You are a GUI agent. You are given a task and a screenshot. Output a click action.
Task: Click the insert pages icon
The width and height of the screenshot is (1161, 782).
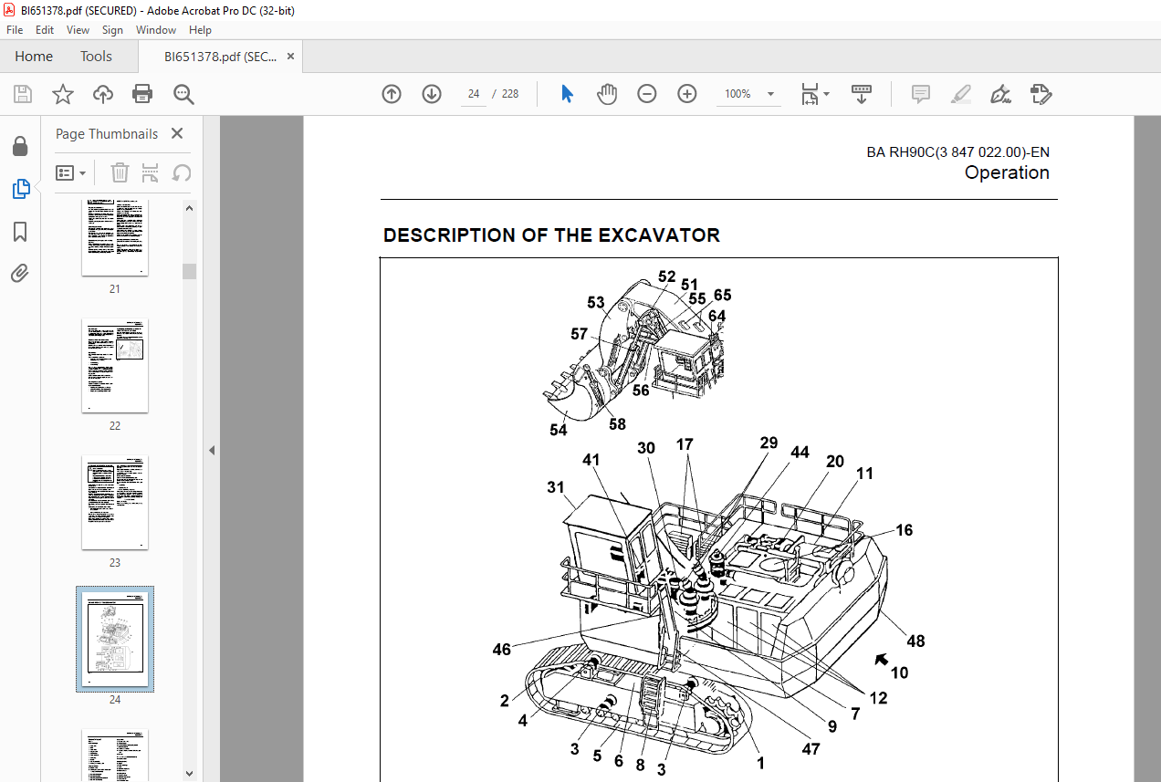pos(151,172)
